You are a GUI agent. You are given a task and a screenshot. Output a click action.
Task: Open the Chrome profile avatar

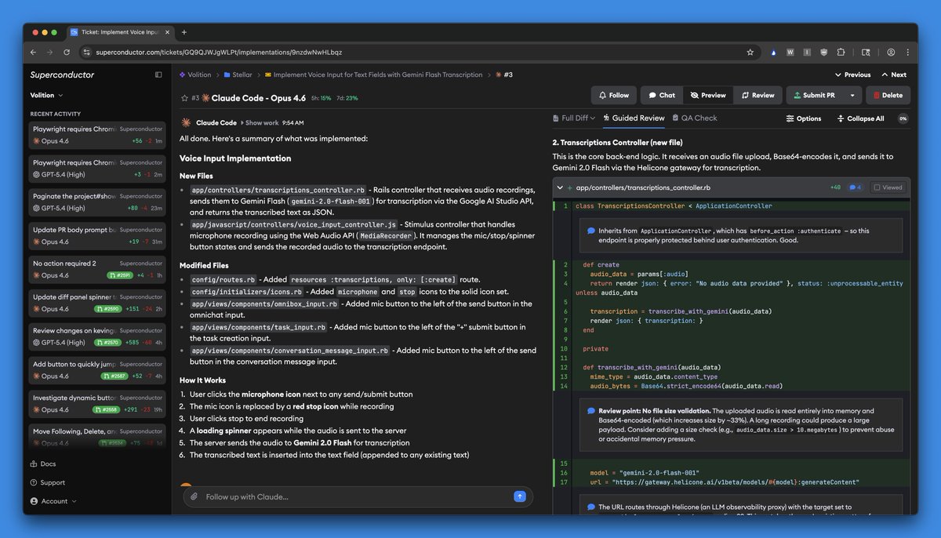891,53
